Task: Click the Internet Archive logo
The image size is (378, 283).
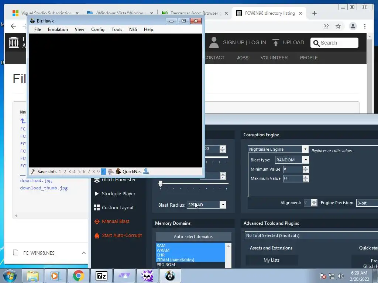Action: click(14, 42)
